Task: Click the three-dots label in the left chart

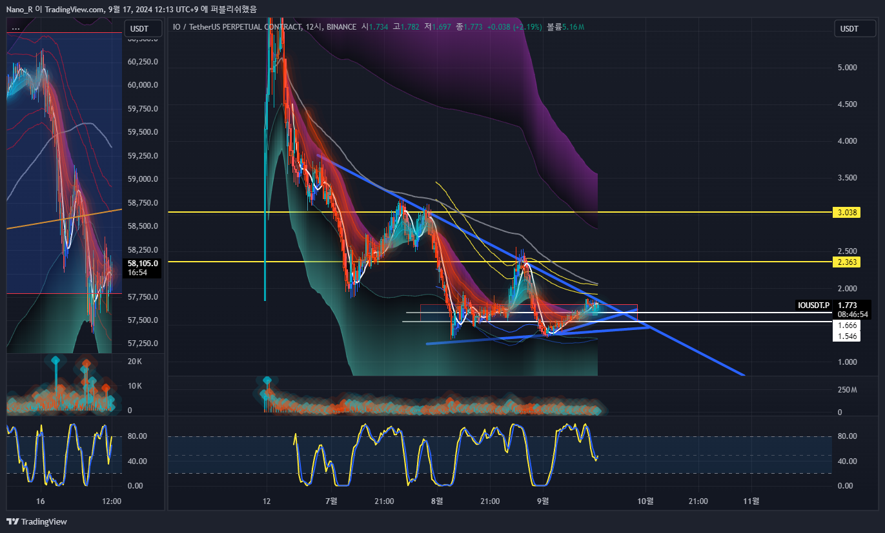Action: 15,28
